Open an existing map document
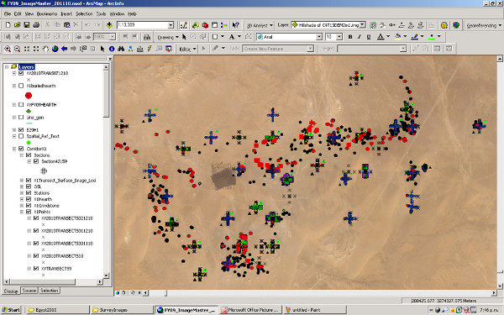The height and width of the screenshot is (315, 504). pyautogui.click(x=18, y=24)
